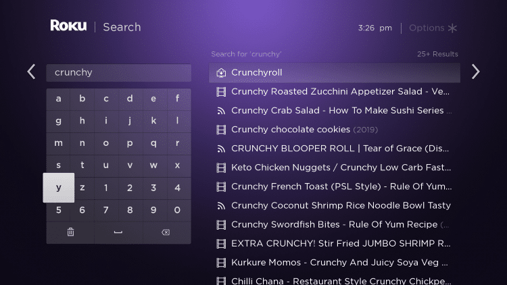Click the backspace key icon
The width and height of the screenshot is (507, 285).
point(166,232)
